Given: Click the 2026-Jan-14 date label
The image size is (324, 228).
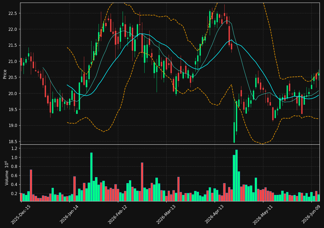Looking at the screenshot, I should click(69, 214).
